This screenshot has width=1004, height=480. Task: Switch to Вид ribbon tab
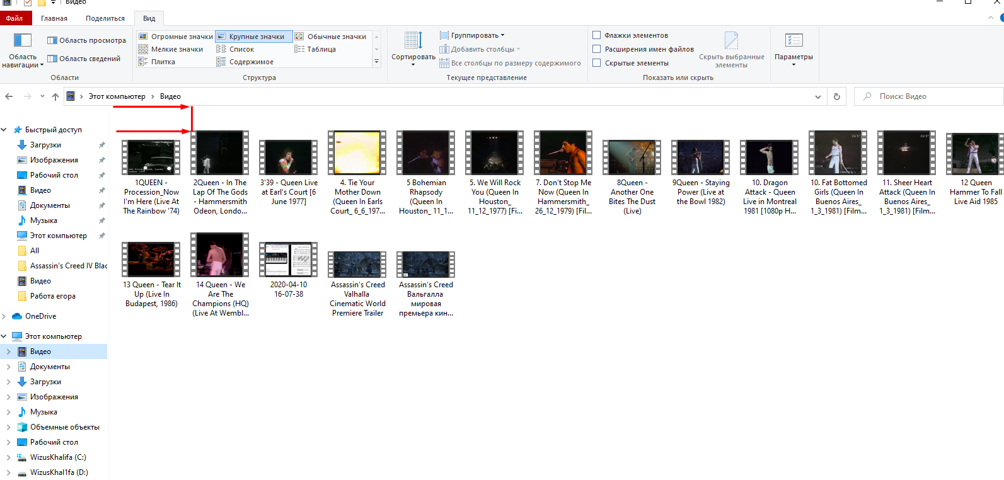pyautogui.click(x=149, y=18)
